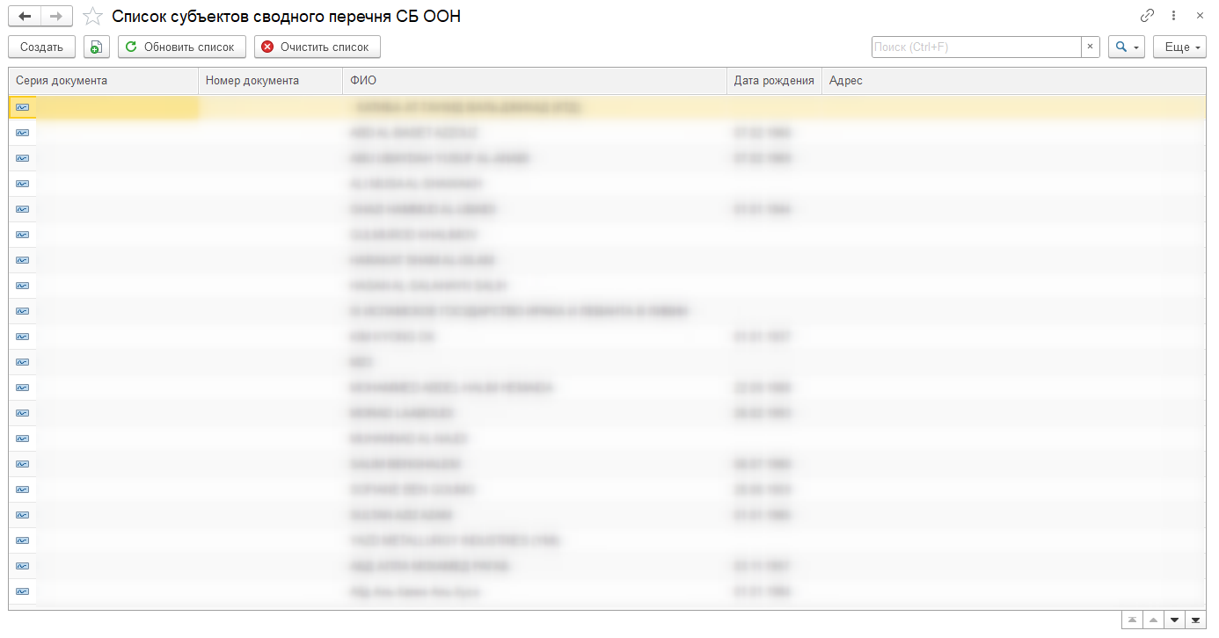
Task: Go forward with the right arrow button
Action: (x=56, y=16)
